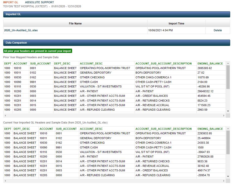Click scroll up arrow in current year table
This screenshot has width=239, height=186.
pos(228,129)
